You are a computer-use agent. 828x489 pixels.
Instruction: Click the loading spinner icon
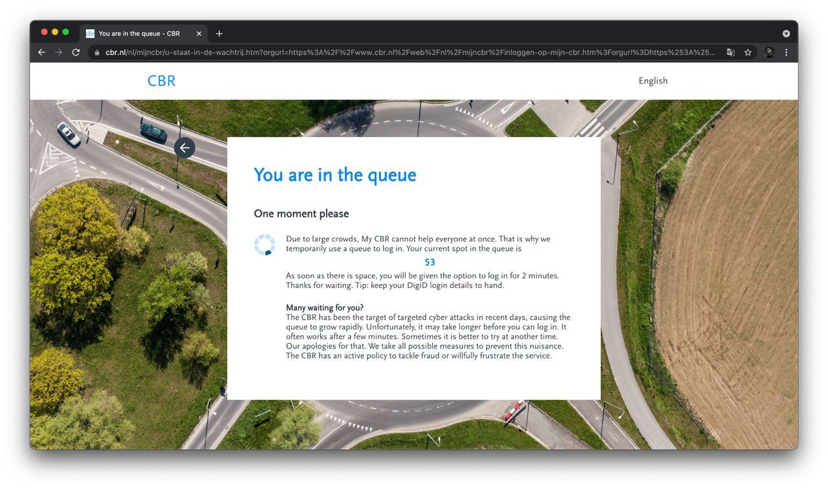click(265, 244)
